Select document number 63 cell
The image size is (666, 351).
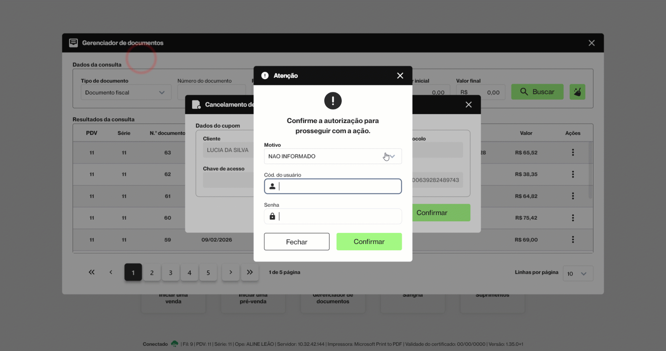tap(168, 153)
